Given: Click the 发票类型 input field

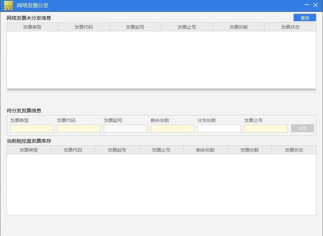Looking at the screenshot, I should click(32, 129).
